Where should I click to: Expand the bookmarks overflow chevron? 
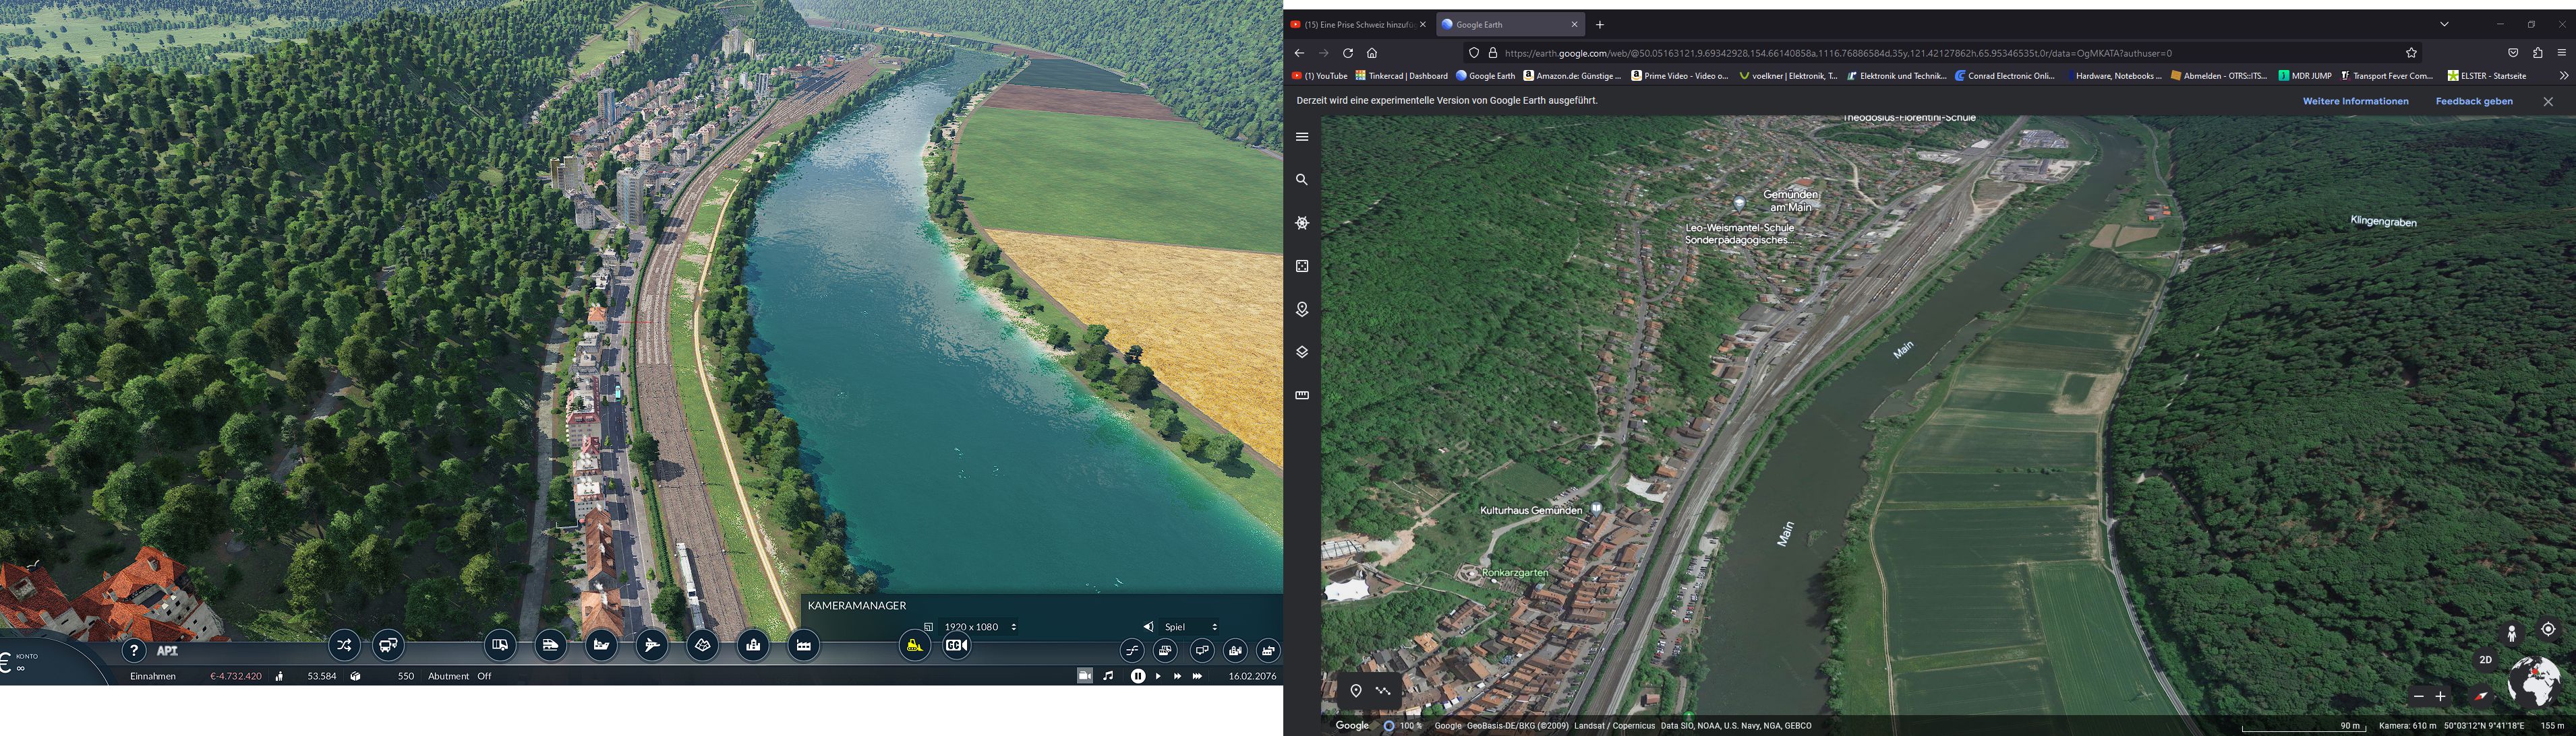click(2563, 76)
